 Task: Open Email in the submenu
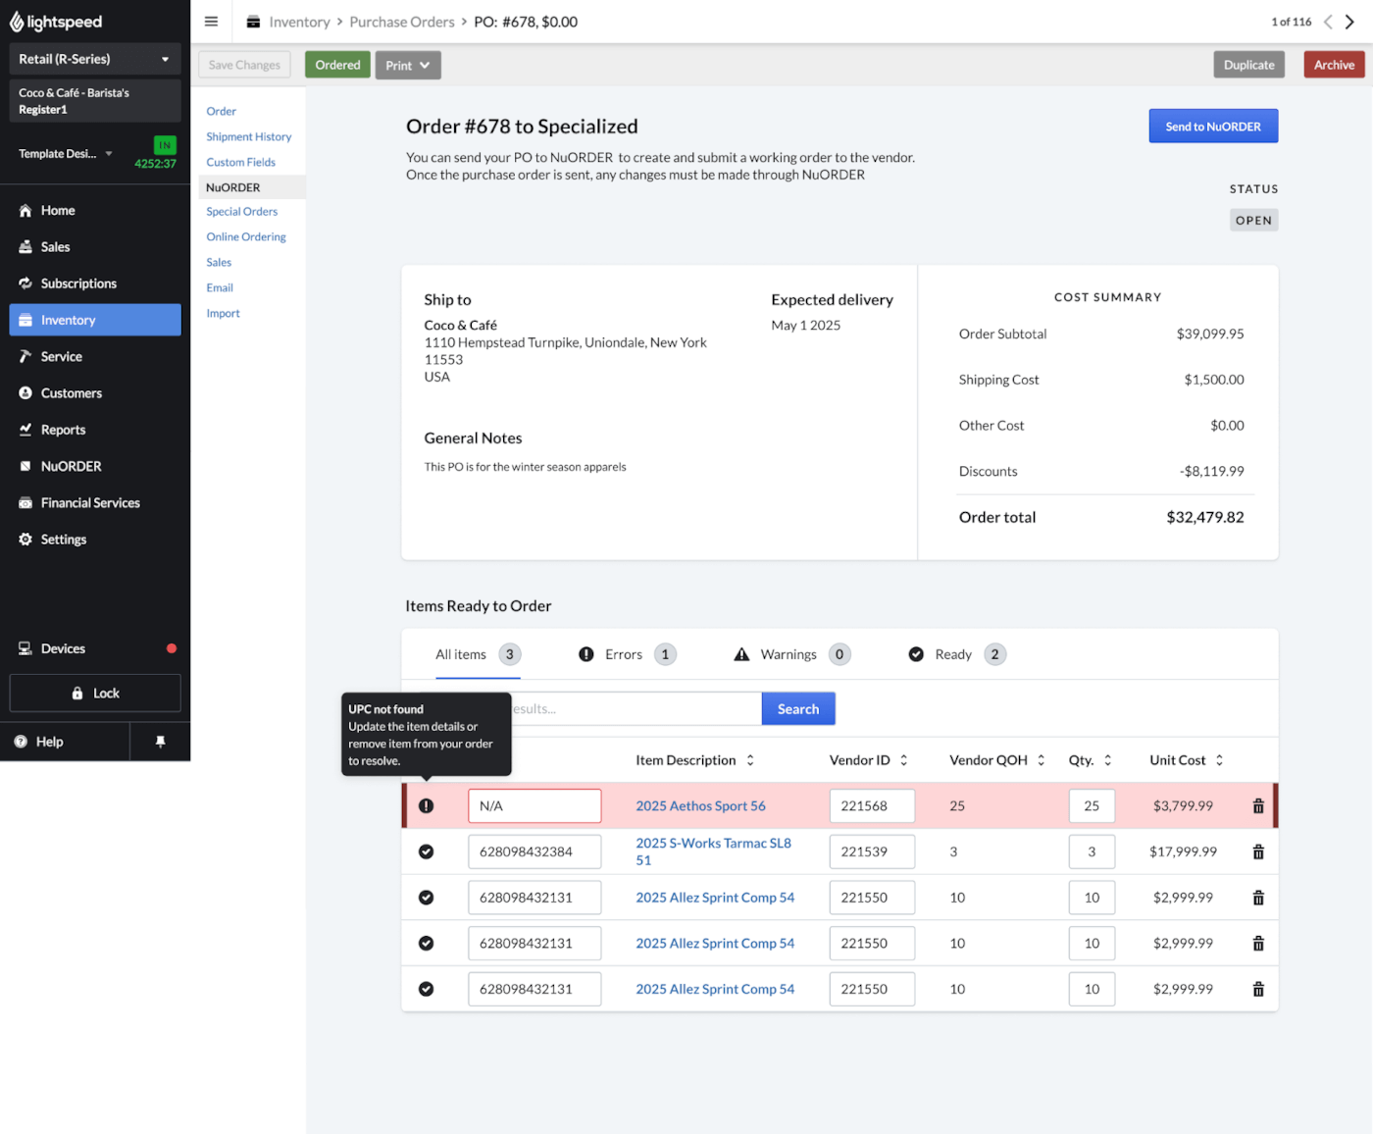click(220, 287)
